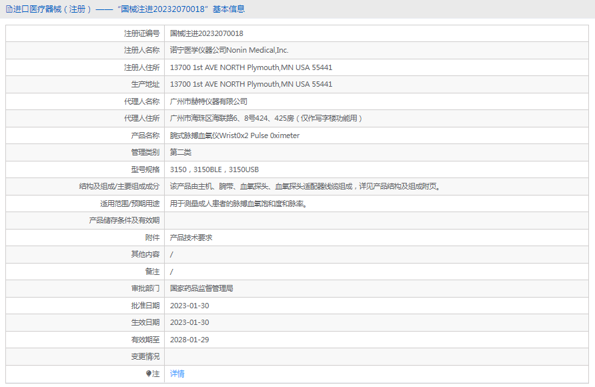Select the date in the 批准日期 row

pyautogui.click(x=189, y=306)
